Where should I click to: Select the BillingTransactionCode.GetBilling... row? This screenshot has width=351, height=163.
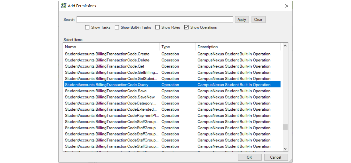172,72
